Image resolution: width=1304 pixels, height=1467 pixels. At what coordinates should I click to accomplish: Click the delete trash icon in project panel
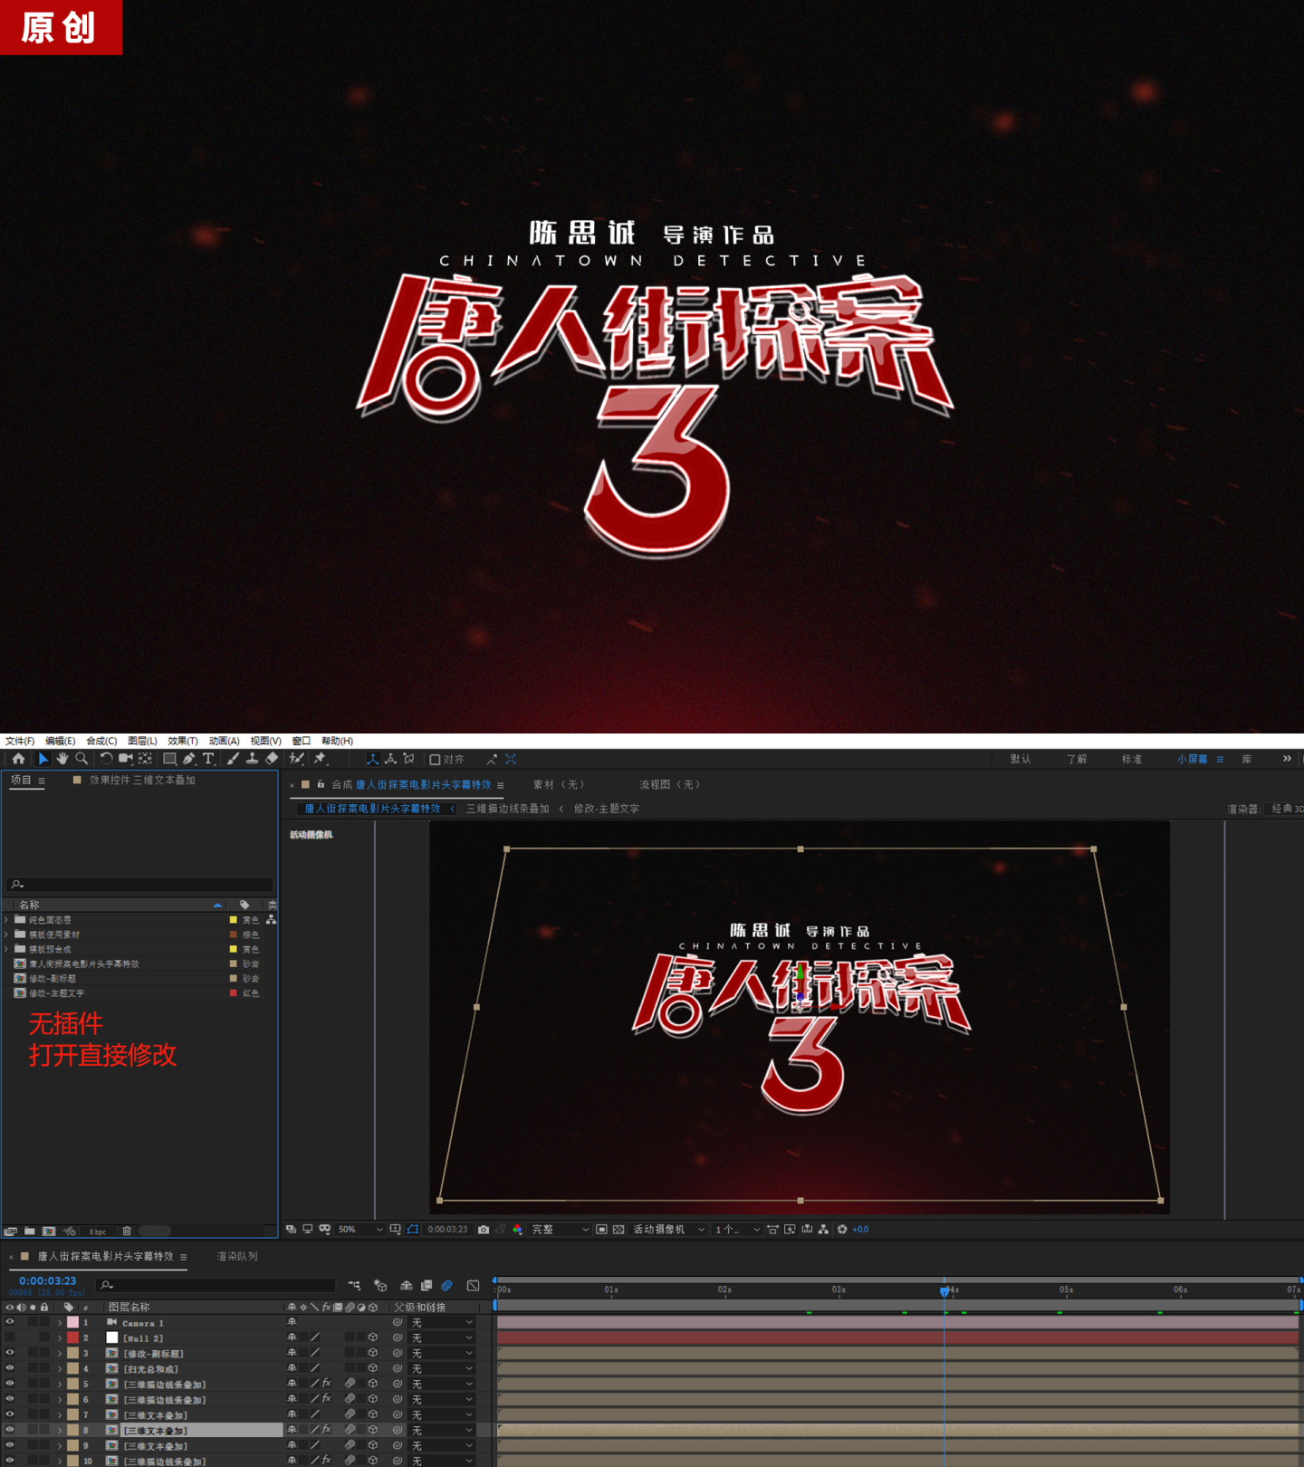[x=127, y=1231]
